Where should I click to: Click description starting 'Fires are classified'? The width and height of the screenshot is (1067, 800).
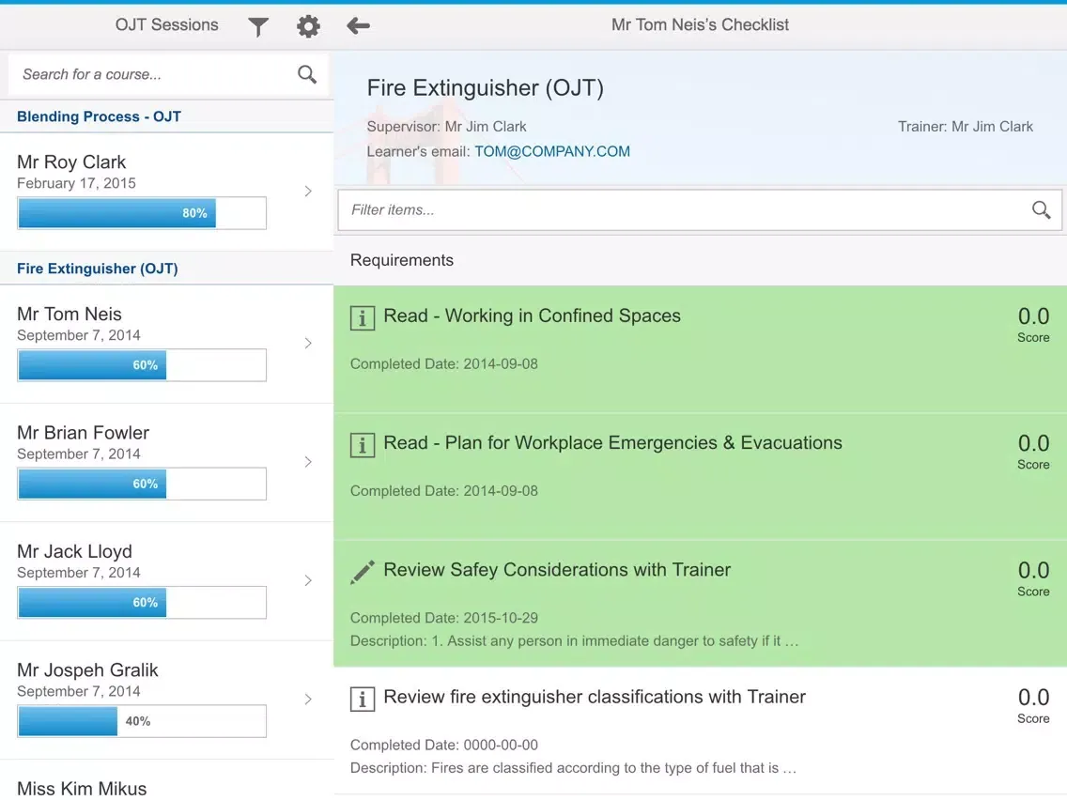tap(573, 768)
